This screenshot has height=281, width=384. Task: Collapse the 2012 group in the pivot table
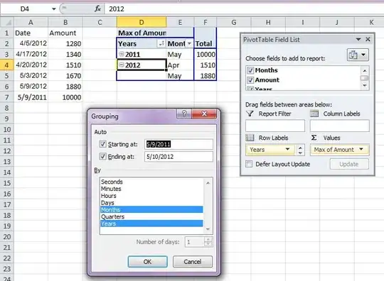[x=122, y=65]
